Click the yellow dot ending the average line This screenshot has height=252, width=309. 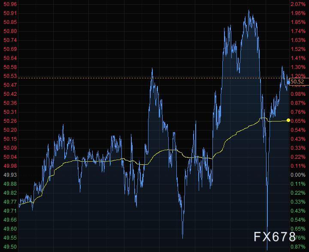pyautogui.click(x=288, y=121)
